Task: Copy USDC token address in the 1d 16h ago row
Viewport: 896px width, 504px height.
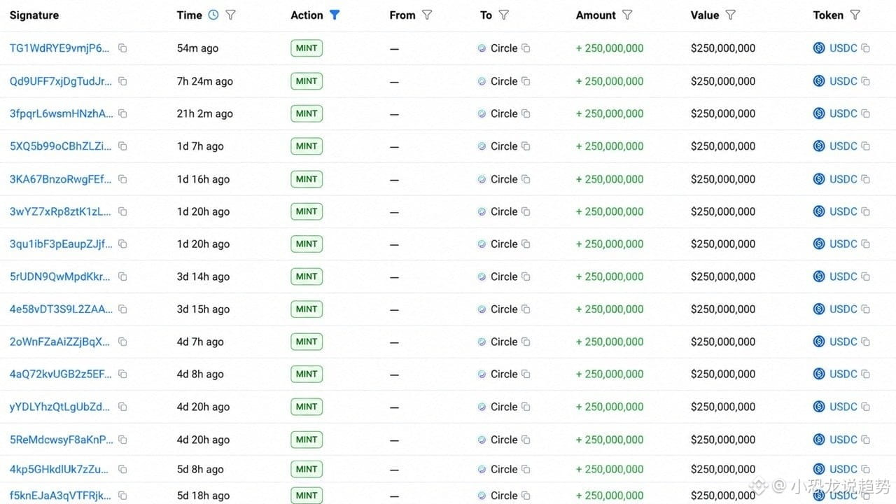Action: click(865, 179)
